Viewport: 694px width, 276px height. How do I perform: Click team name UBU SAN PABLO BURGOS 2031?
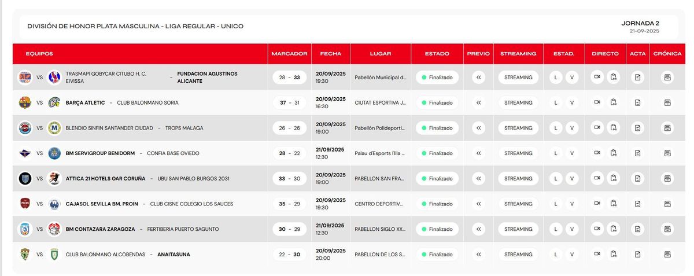(x=193, y=179)
